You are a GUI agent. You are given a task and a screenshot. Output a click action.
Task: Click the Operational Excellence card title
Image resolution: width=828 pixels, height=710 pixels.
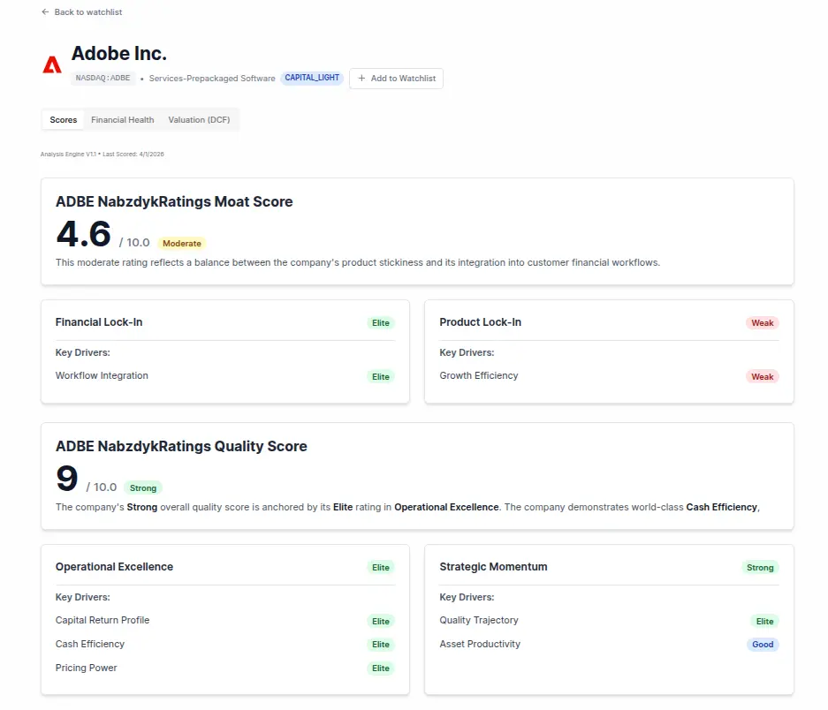pos(114,566)
